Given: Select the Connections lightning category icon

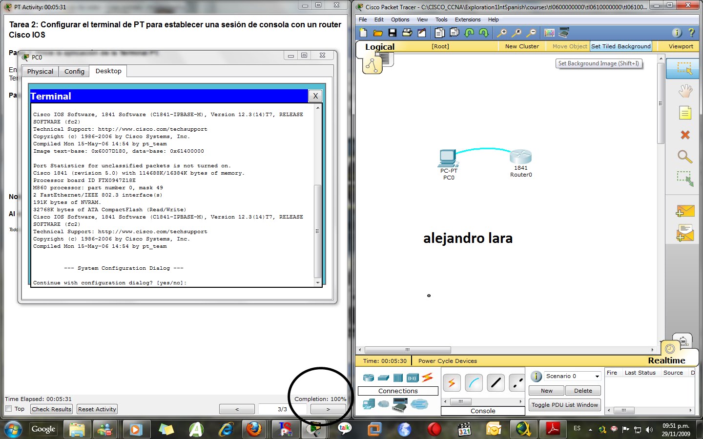Looking at the screenshot, I should pyautogui.click(x=427, y=377).
